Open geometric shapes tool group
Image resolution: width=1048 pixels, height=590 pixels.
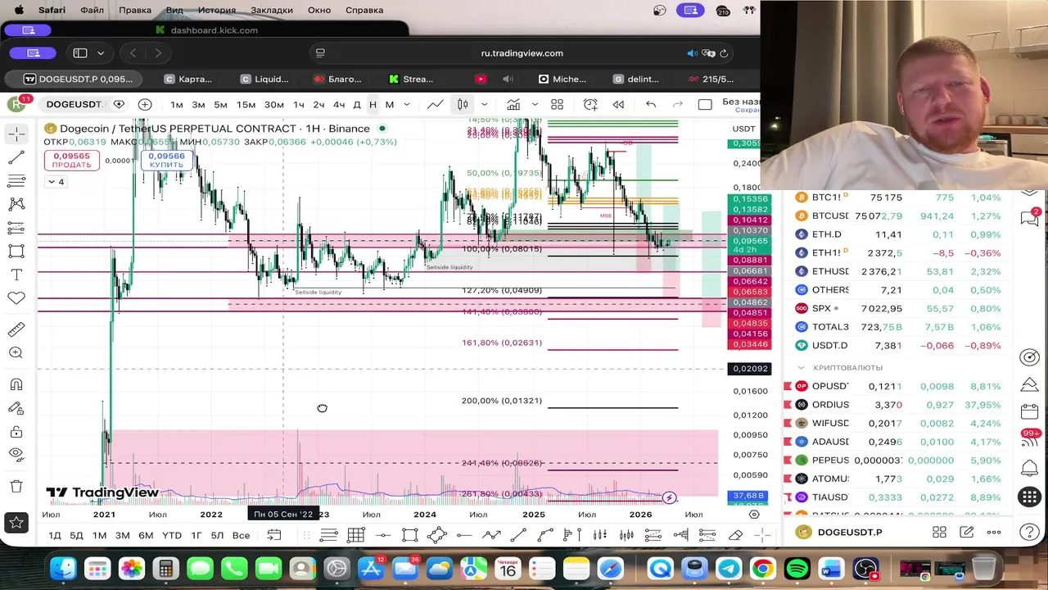[x=16, y=252]
